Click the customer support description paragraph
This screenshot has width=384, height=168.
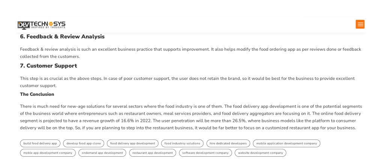click(187, 82)
